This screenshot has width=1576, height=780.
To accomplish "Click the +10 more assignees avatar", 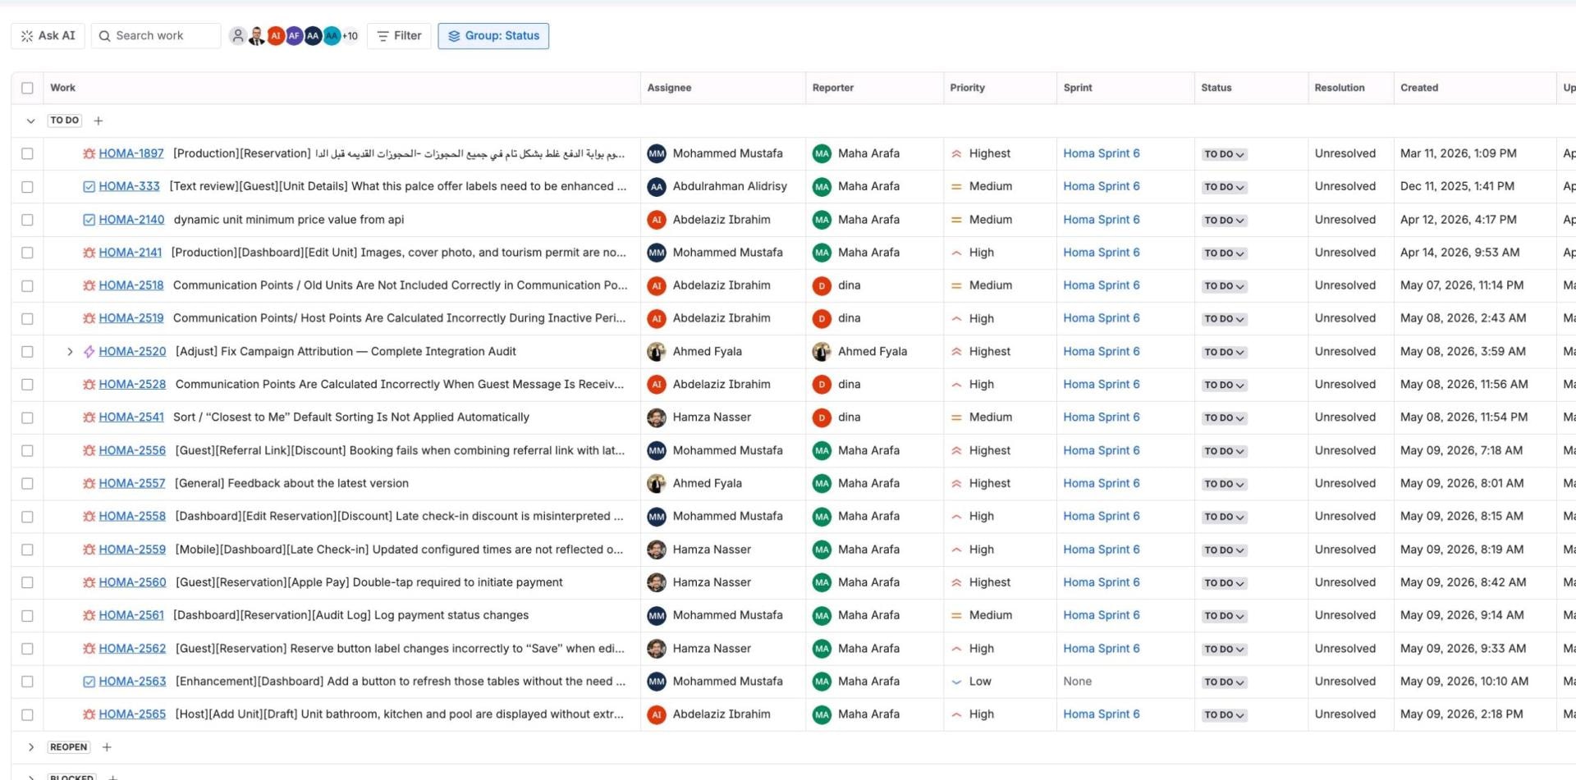I will 350,36.
